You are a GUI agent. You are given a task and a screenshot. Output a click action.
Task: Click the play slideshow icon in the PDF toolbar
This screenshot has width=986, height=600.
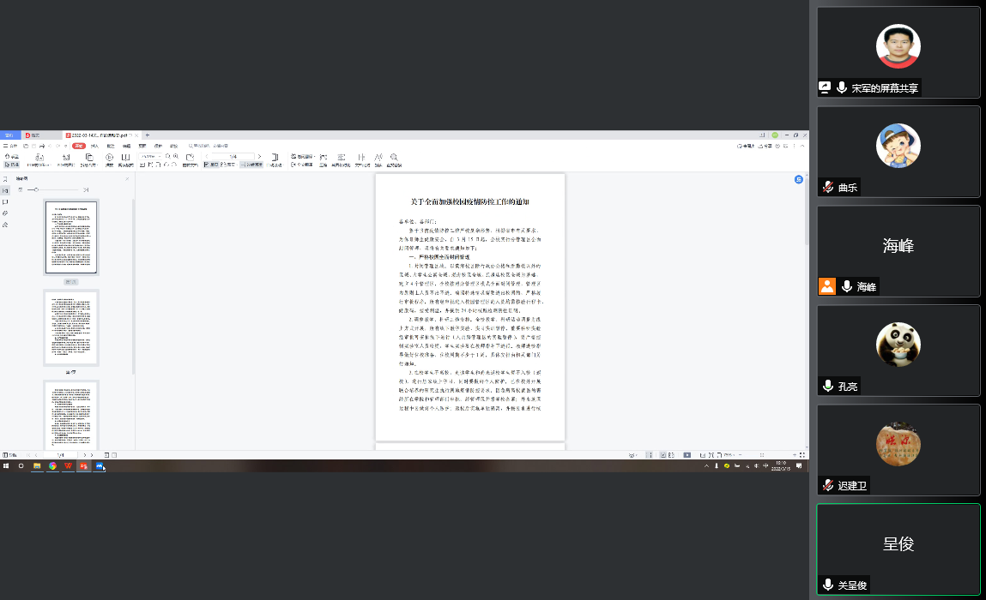point(109,158)
